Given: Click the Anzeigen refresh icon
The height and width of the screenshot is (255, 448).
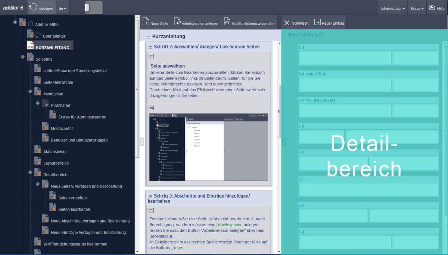Looking at the screenshot, I should 33,7.
